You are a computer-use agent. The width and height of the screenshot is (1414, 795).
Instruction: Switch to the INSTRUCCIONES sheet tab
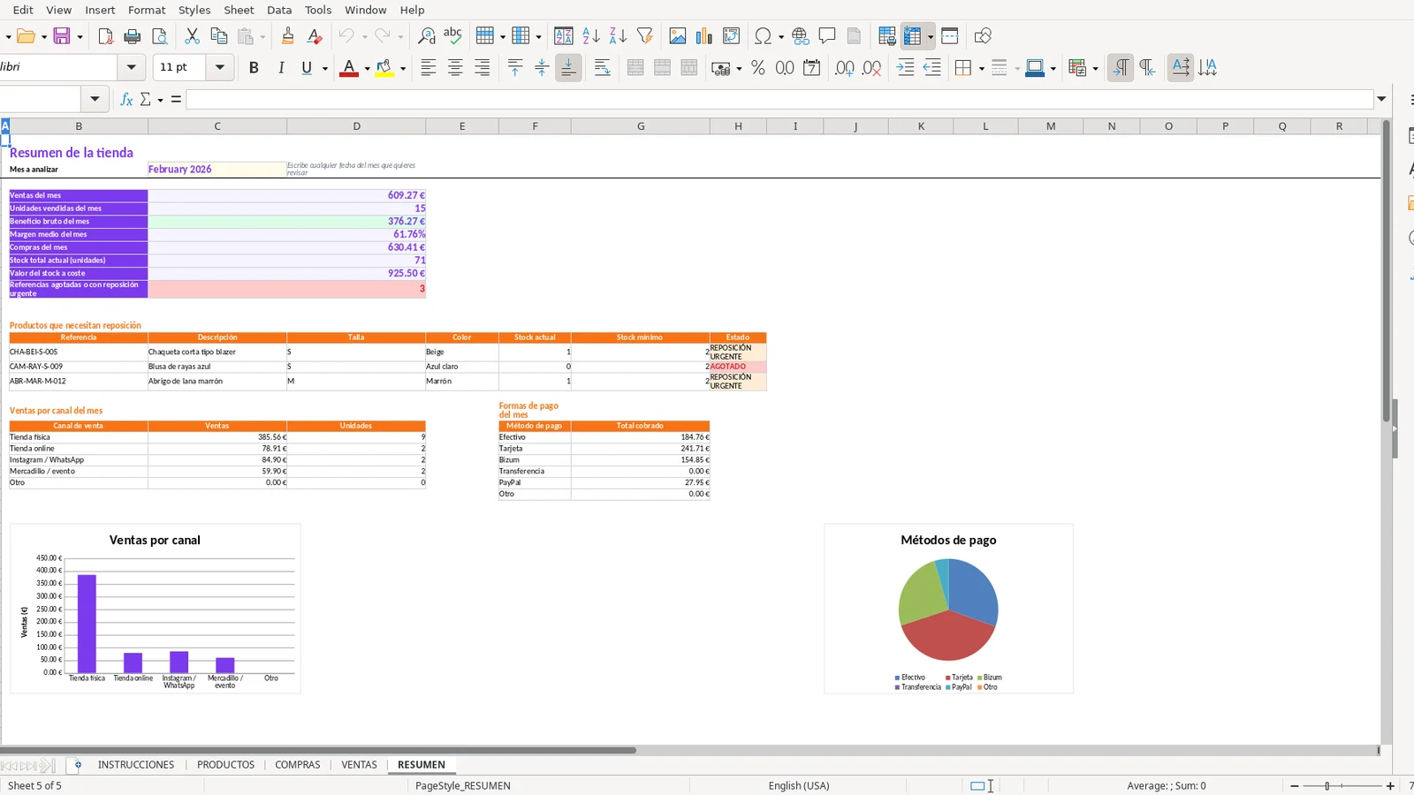(x=136, y=765)
